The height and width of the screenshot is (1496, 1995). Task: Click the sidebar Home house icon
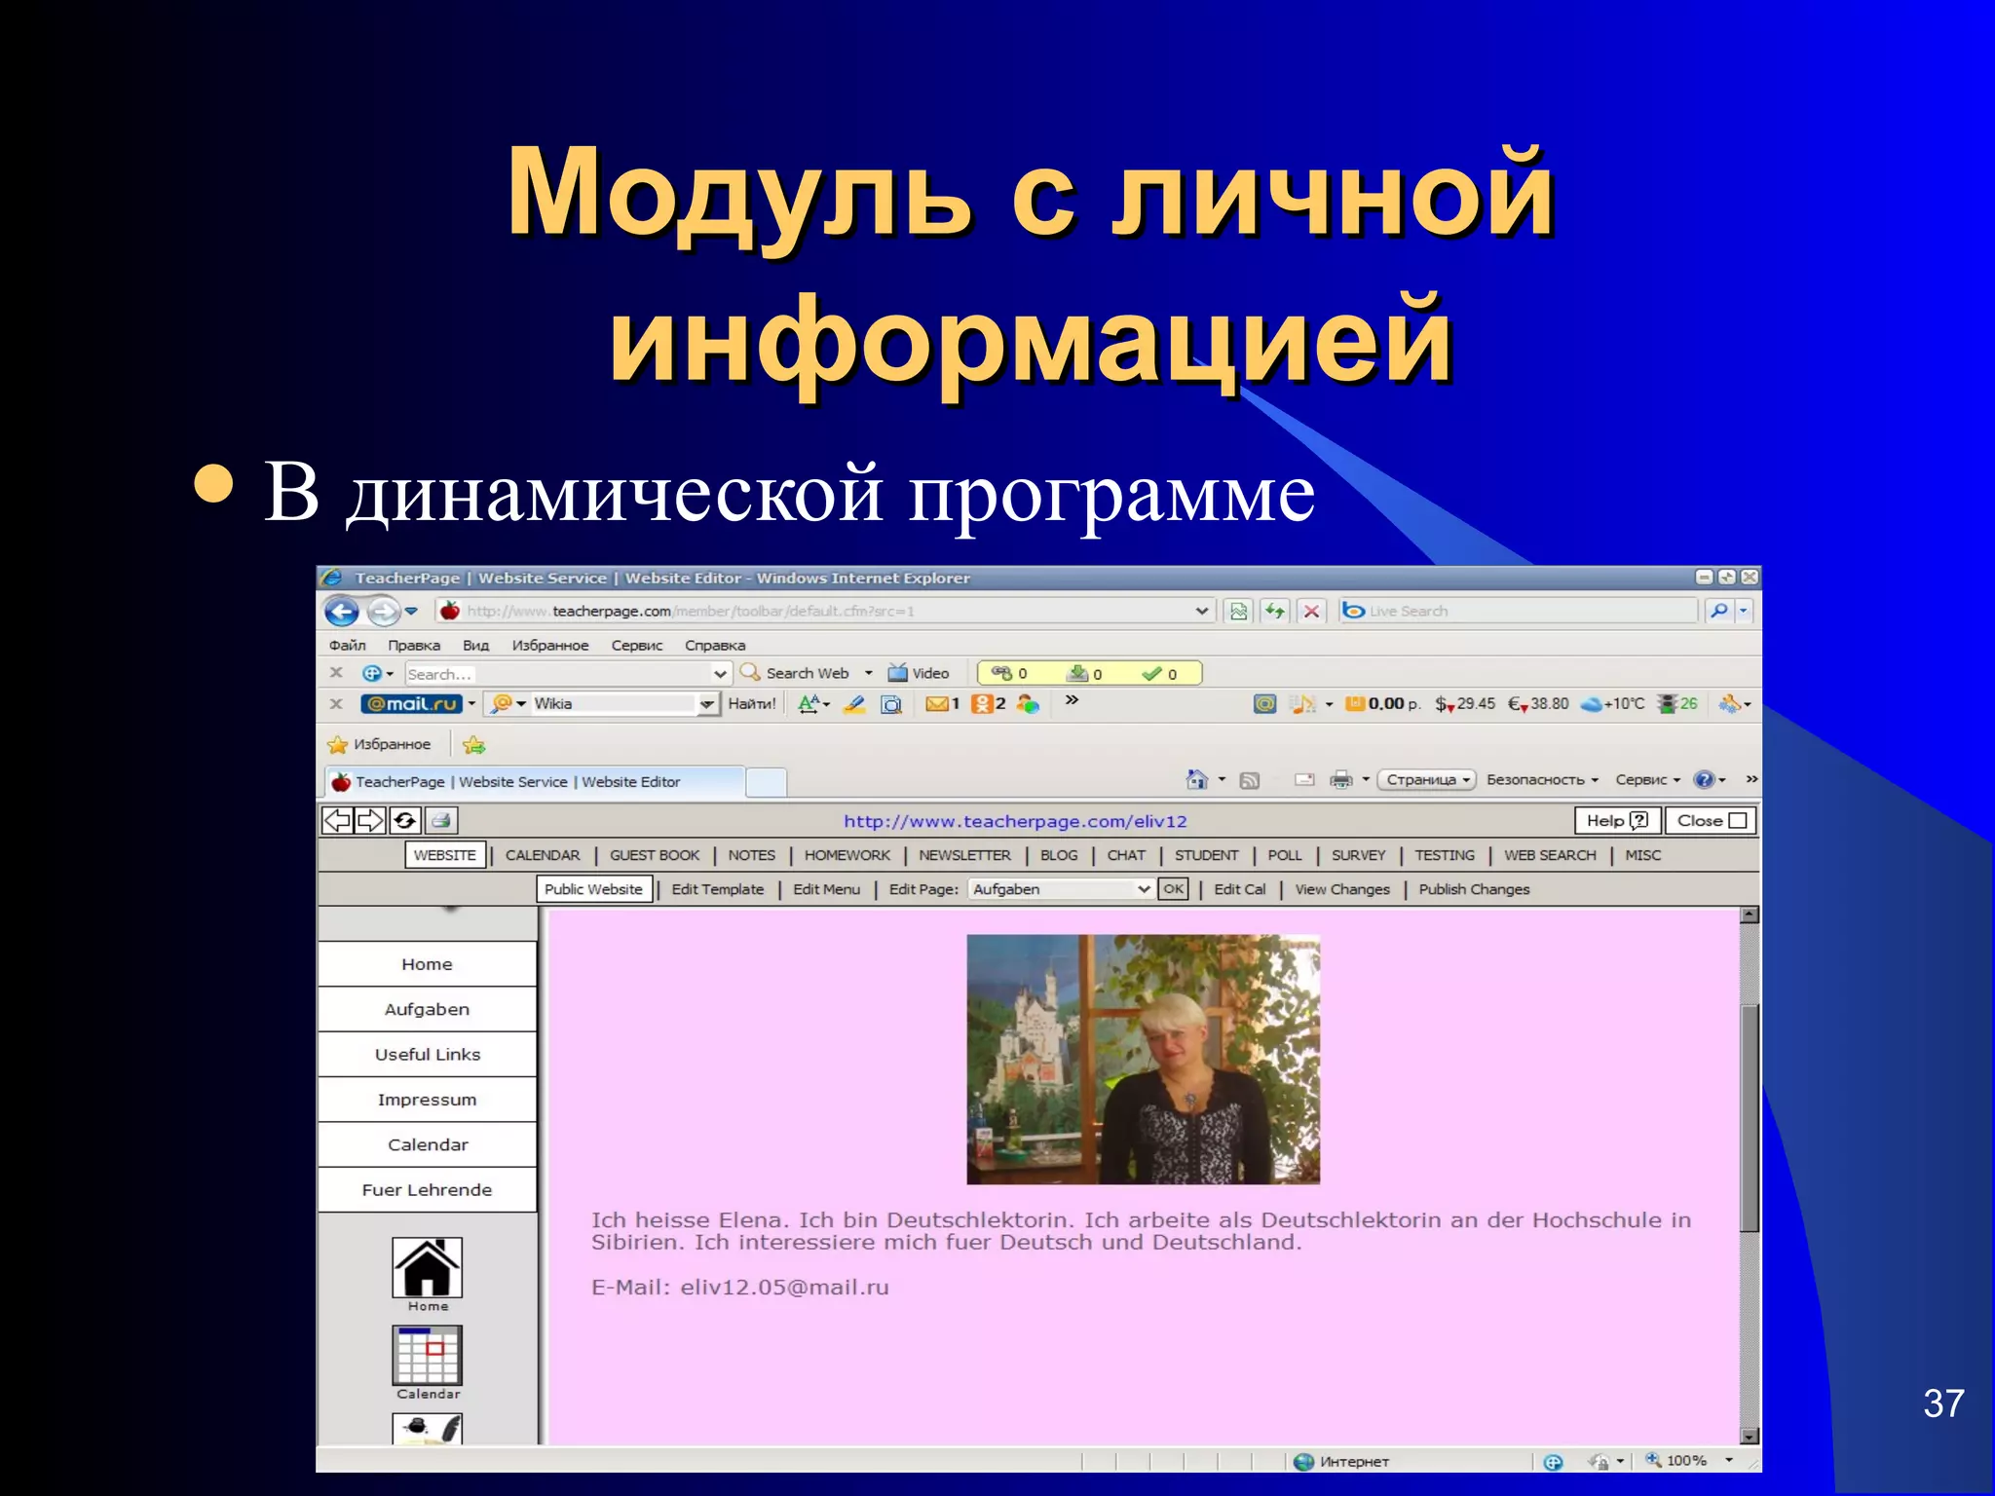pos(428,1267)
